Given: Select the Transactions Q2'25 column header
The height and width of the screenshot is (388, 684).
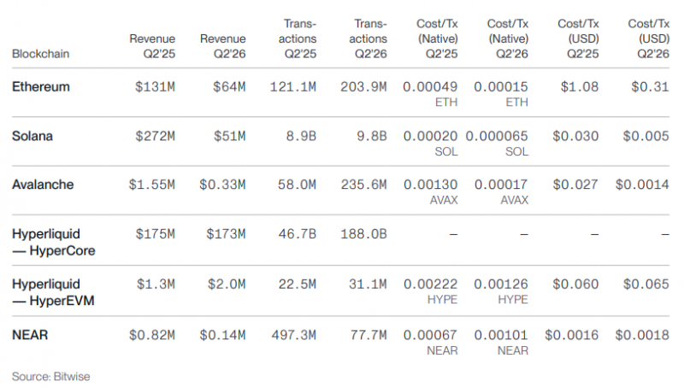Looking at the screenshot, I should [x=298, y=38].
